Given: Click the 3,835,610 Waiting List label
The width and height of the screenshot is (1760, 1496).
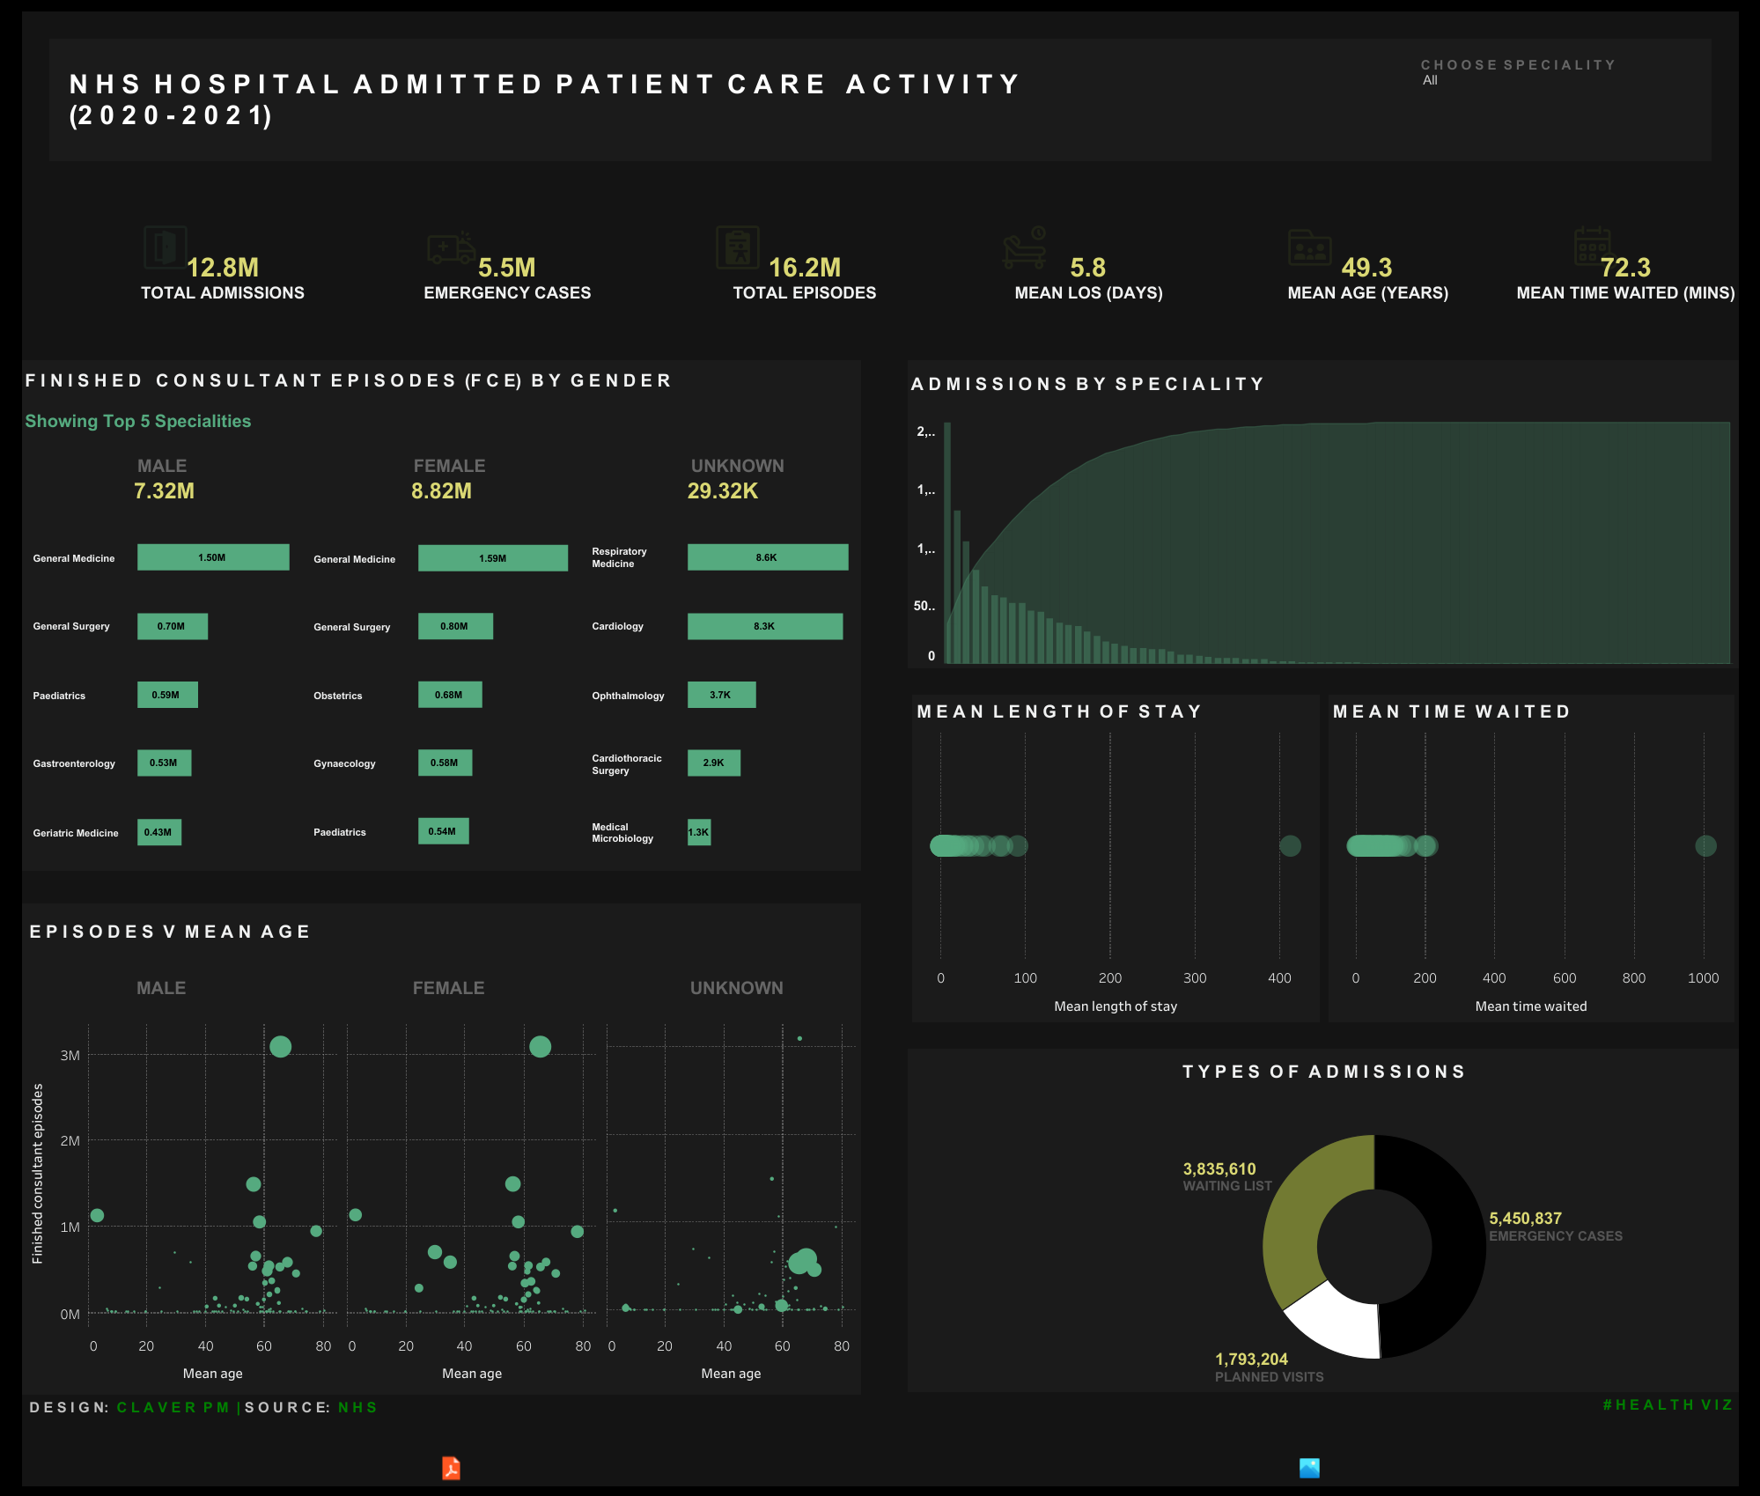Looking at the screenshot, I should [x=1219, y=1169].
